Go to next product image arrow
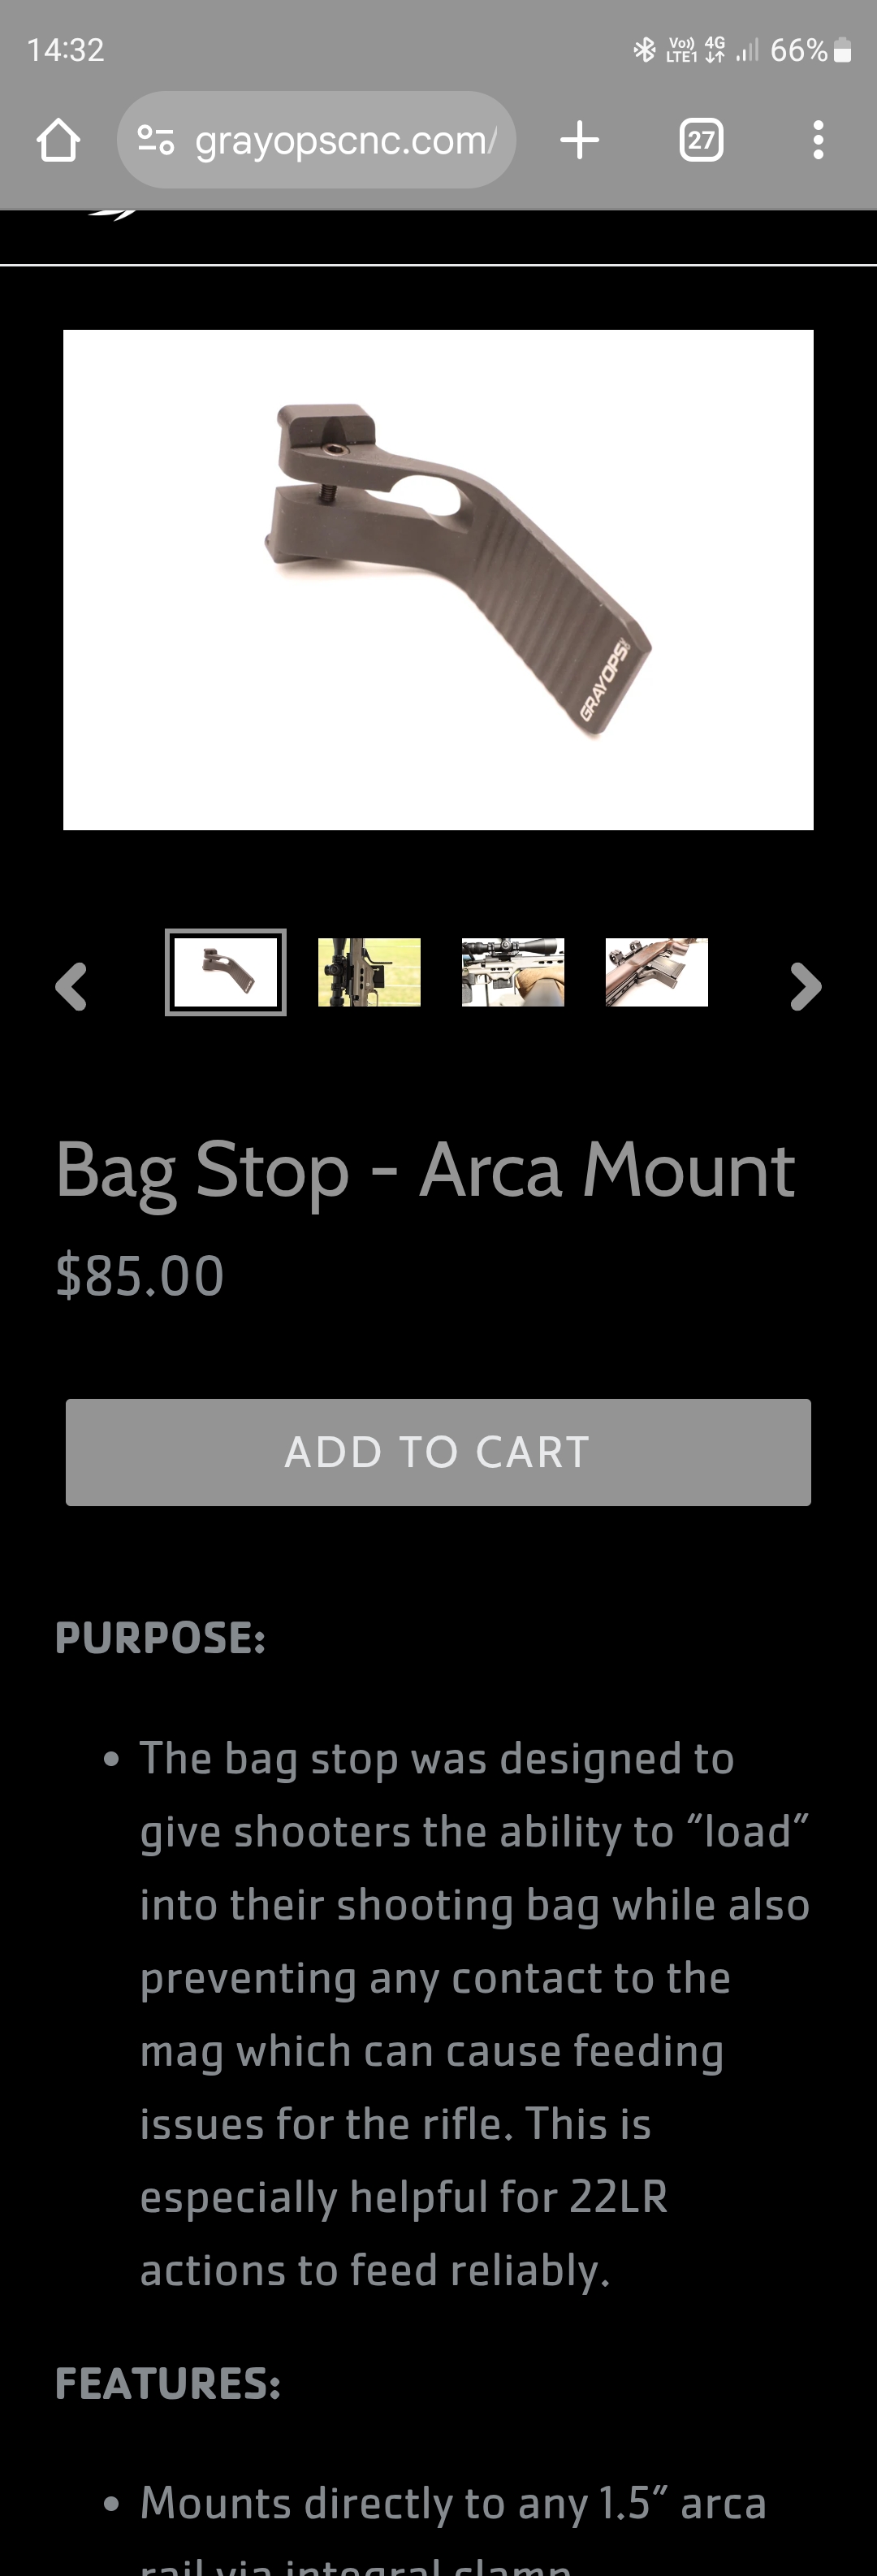The image size is (877, 2576). coord(805,987)
